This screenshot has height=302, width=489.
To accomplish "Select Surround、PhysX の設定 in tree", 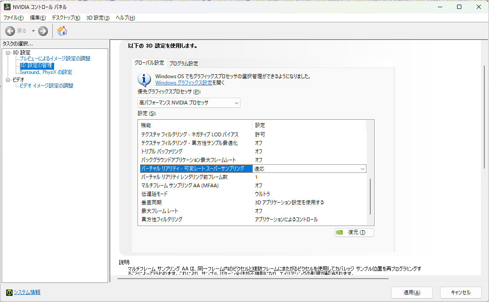I will [46, 72].
